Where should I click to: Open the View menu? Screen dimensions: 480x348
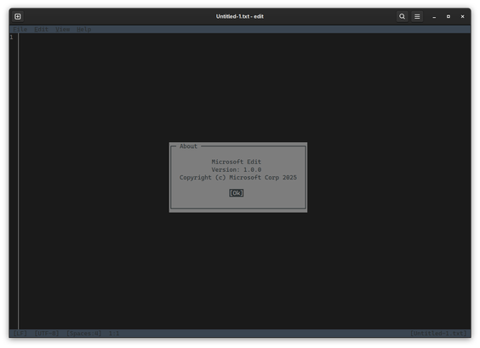coord(63,30)
